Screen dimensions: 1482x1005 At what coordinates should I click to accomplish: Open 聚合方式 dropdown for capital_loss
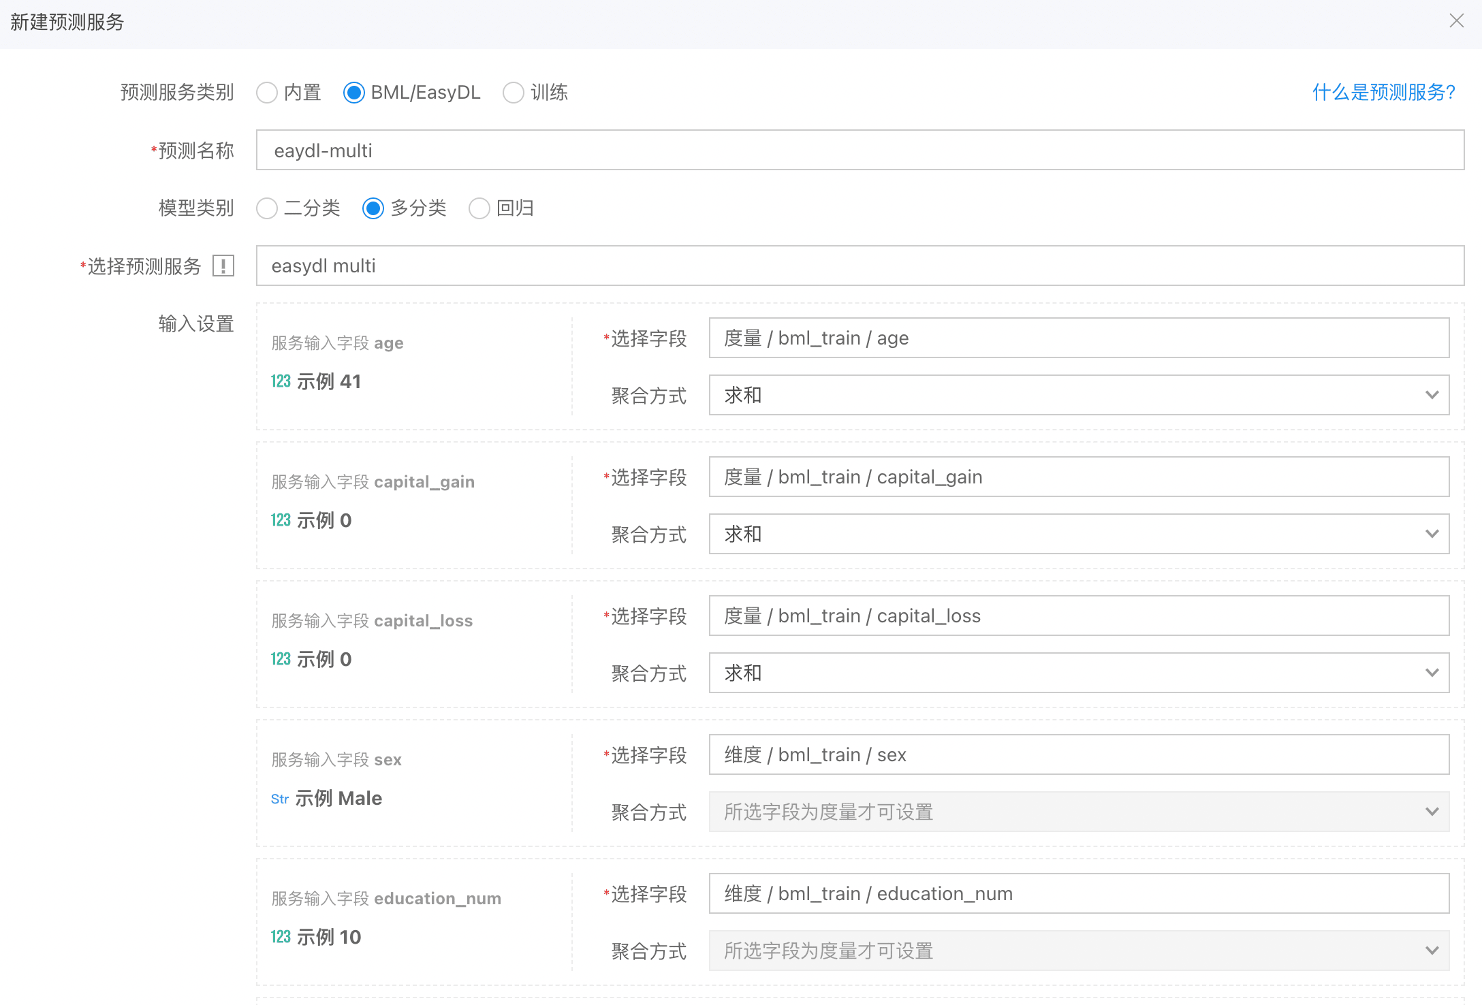1079,673
